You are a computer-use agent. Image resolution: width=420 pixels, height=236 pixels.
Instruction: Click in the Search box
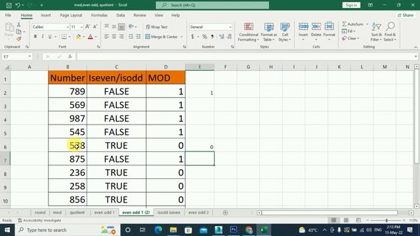[x=213, y=5]
